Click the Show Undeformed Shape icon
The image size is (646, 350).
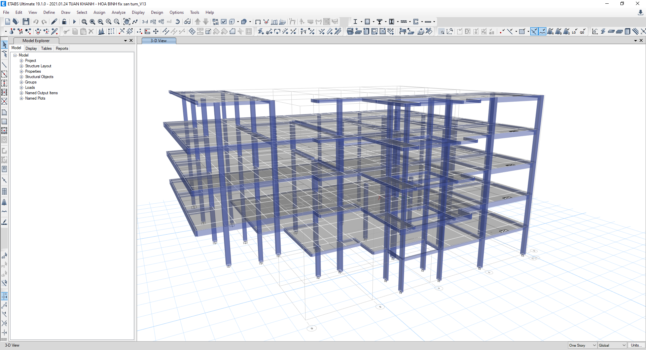[258, 22]
